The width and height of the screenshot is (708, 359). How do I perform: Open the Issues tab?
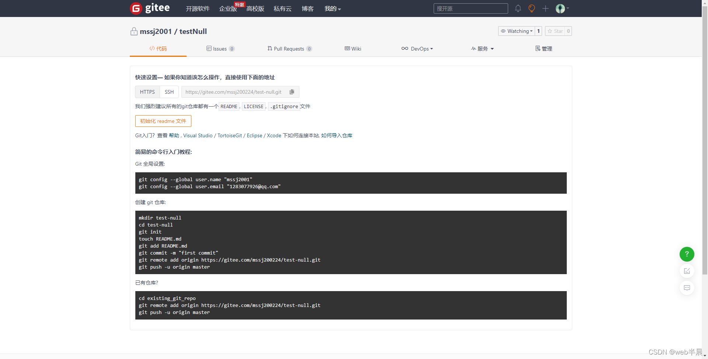pyautogui.click(x=220, y=49)
